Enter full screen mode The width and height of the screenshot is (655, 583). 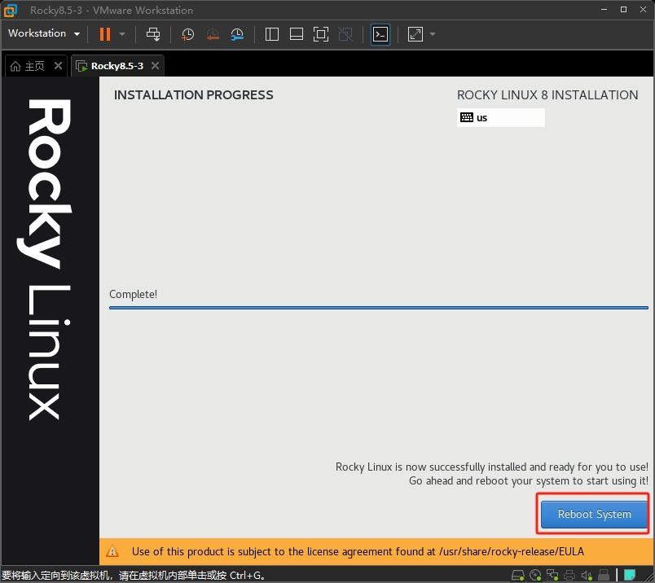[321, 34]
